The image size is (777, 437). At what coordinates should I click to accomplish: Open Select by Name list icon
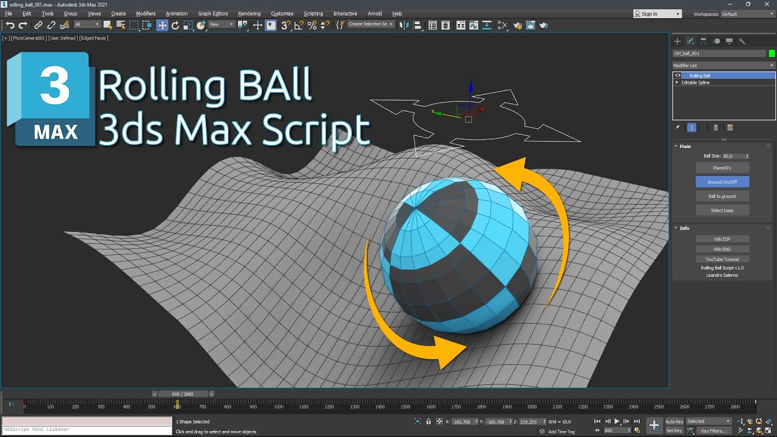pos(121,25)
